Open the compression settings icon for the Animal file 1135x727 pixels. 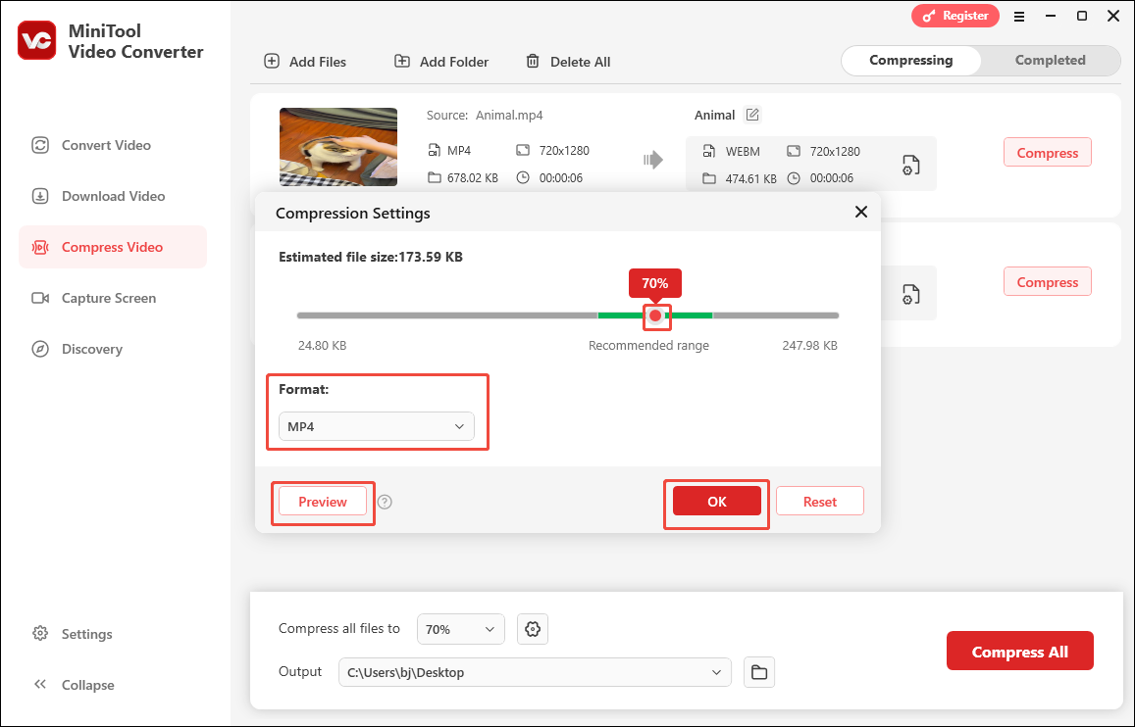click(x=910, y=165)
